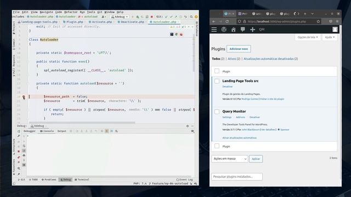351x197 pixels.
Task: Reload the page in the browser
Action: tap(227, 21)
